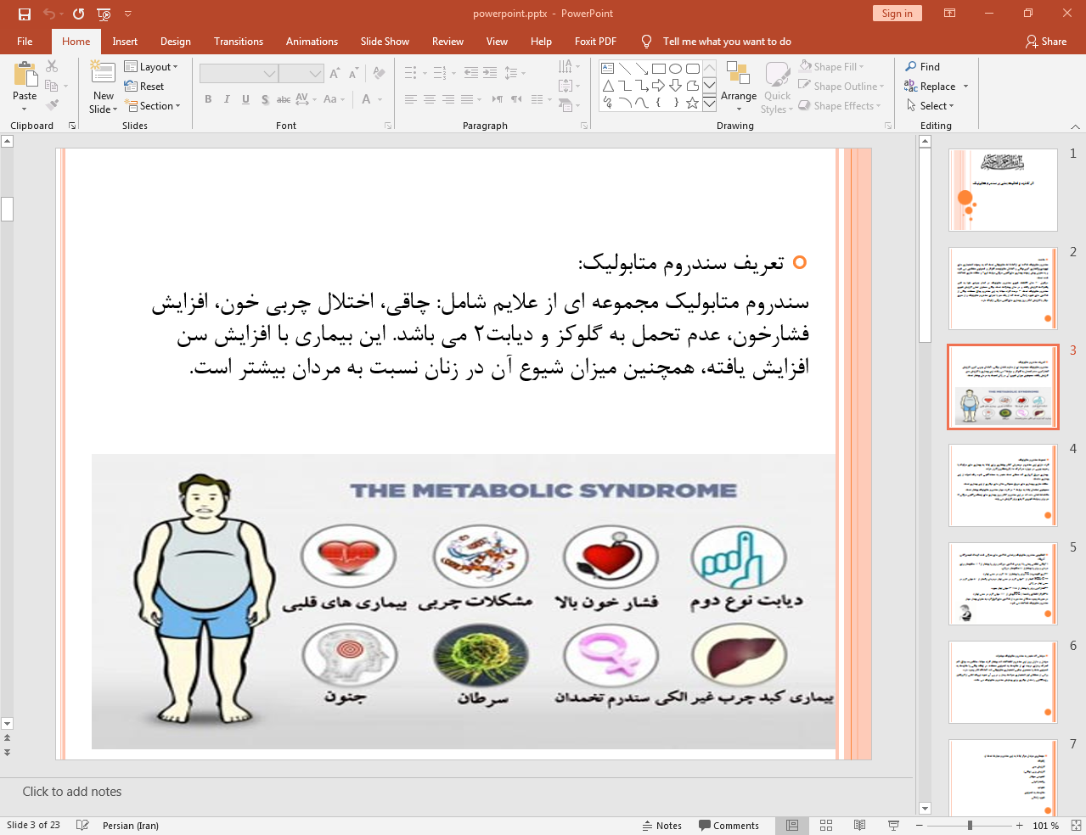Click the Share button

(x=1046, y=42)
